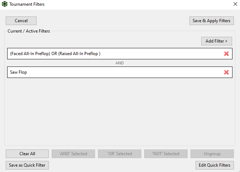Click the poker chip icon in title bar
Viewport: 240px width, 172px height.
[5, 4]
